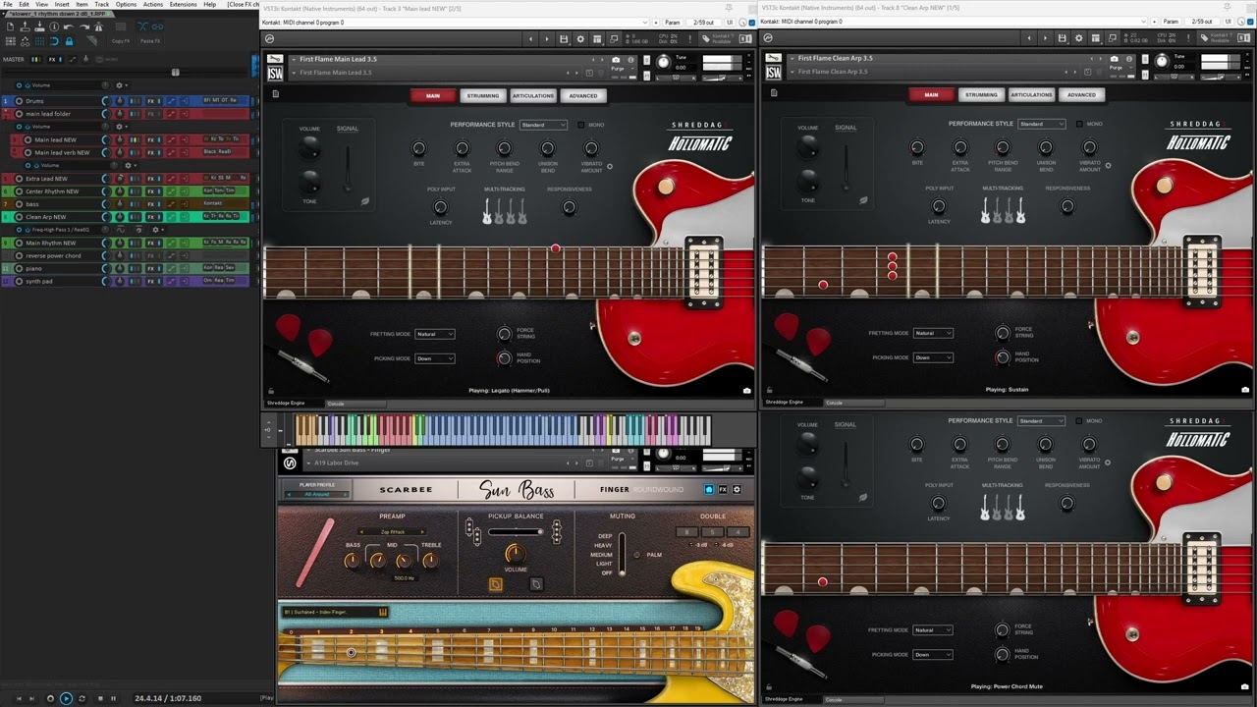Open Picking Mode dropdown in lower Clean Arp instrument

(933, 654)
